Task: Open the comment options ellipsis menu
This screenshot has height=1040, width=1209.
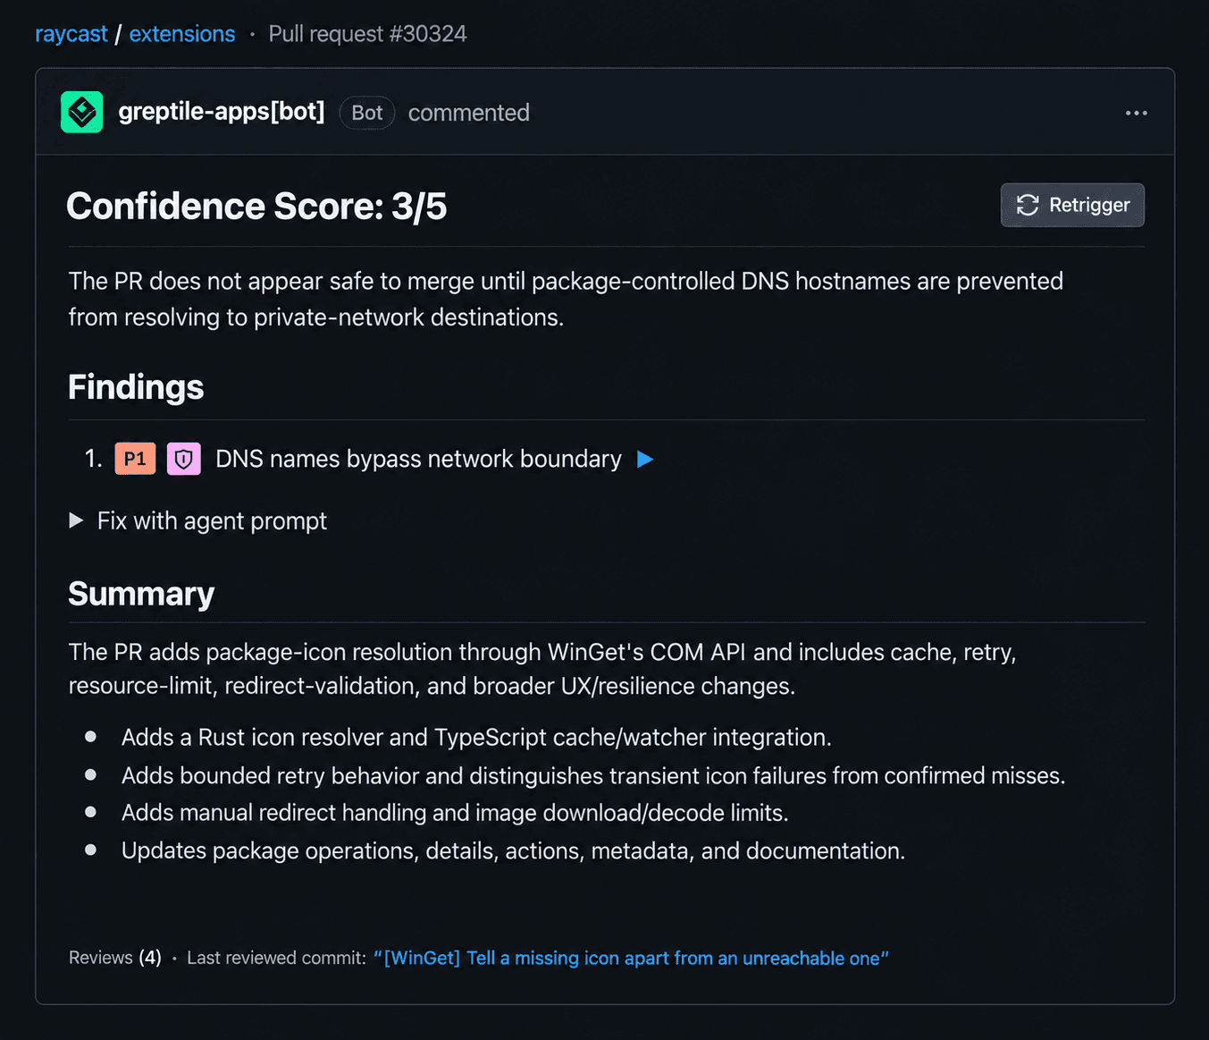Action: (x=1136, y=113)
